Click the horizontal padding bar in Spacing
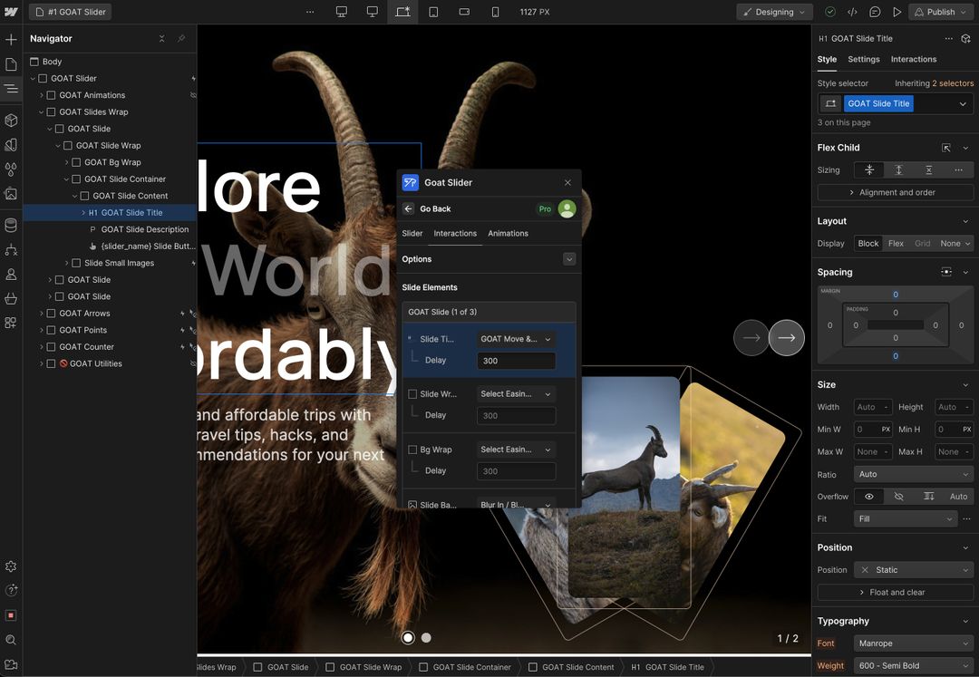This screenshot has width=979, height=677. [896, 325]
